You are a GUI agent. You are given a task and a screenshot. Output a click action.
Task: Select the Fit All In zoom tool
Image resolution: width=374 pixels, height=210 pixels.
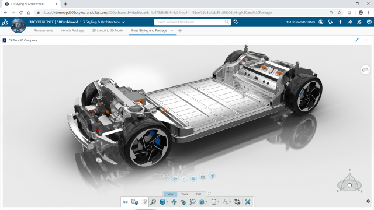153,202
